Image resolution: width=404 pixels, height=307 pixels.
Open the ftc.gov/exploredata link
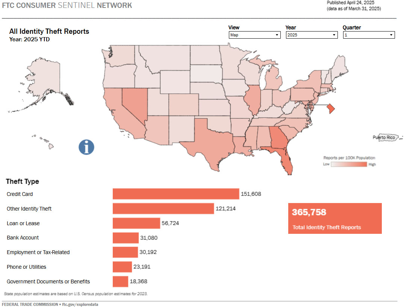pyautogui.click(x=80, y=304)
